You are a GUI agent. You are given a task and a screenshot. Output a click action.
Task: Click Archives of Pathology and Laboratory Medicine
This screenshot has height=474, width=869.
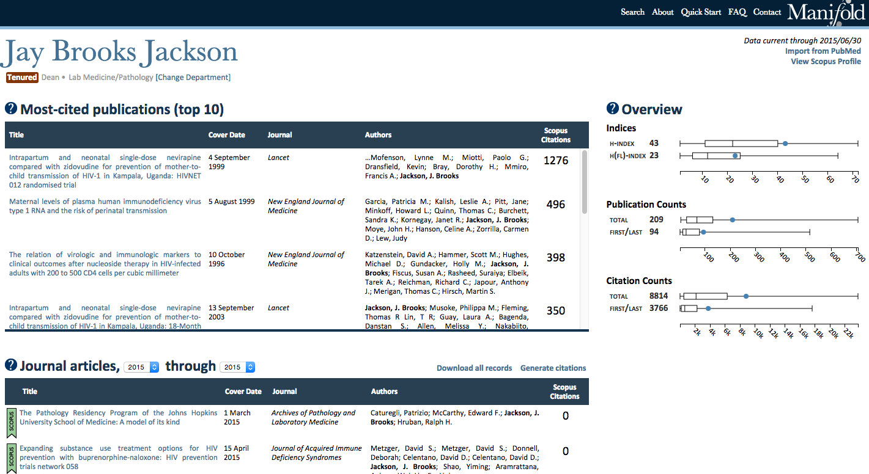(313, 417)
